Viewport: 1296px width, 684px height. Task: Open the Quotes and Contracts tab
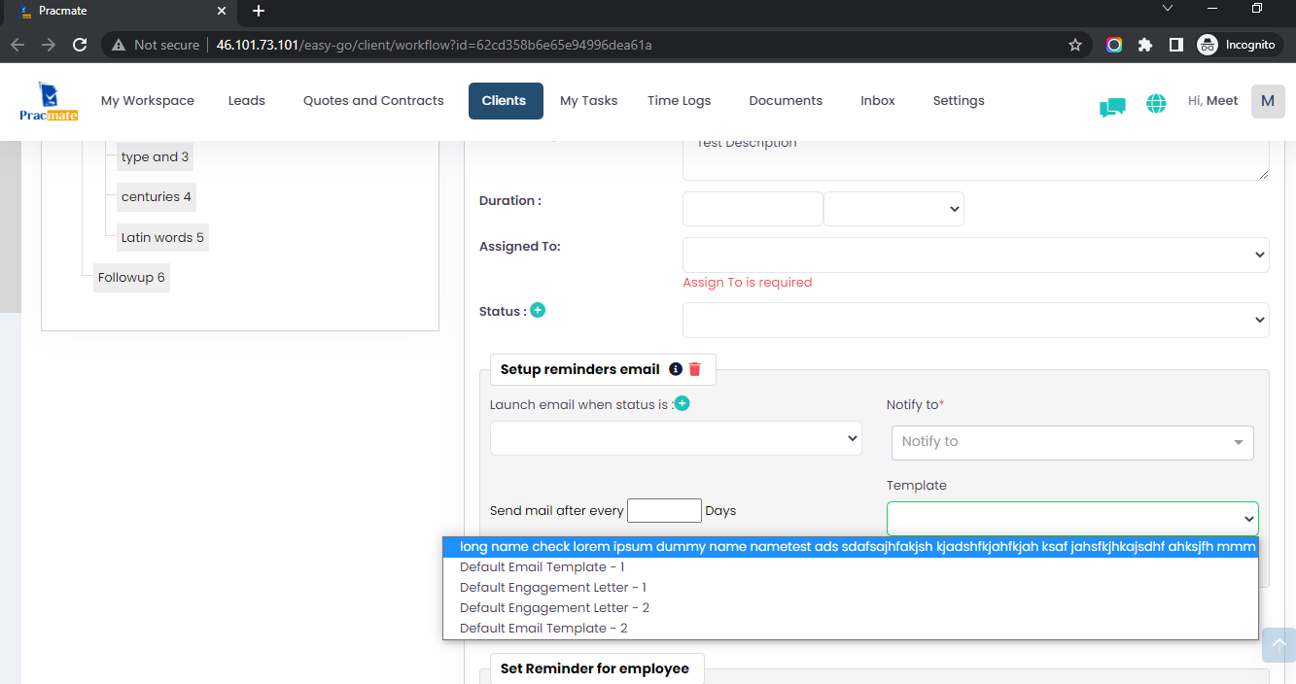tap(373, 101)
